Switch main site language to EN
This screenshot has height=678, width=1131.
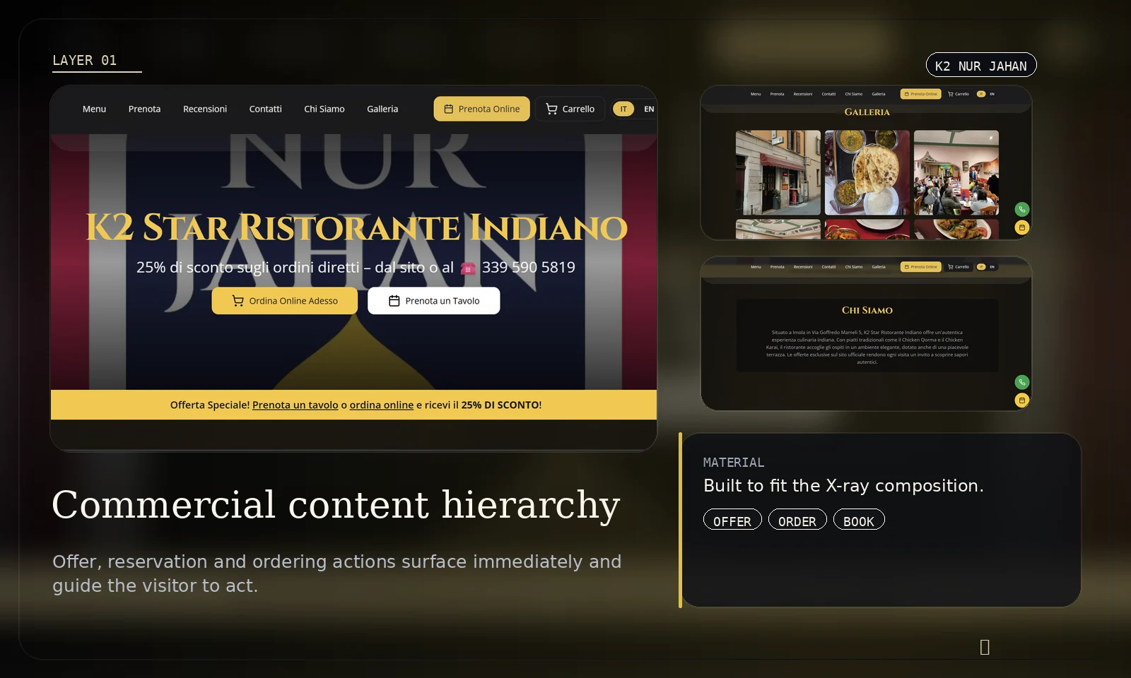pos(649,109)
